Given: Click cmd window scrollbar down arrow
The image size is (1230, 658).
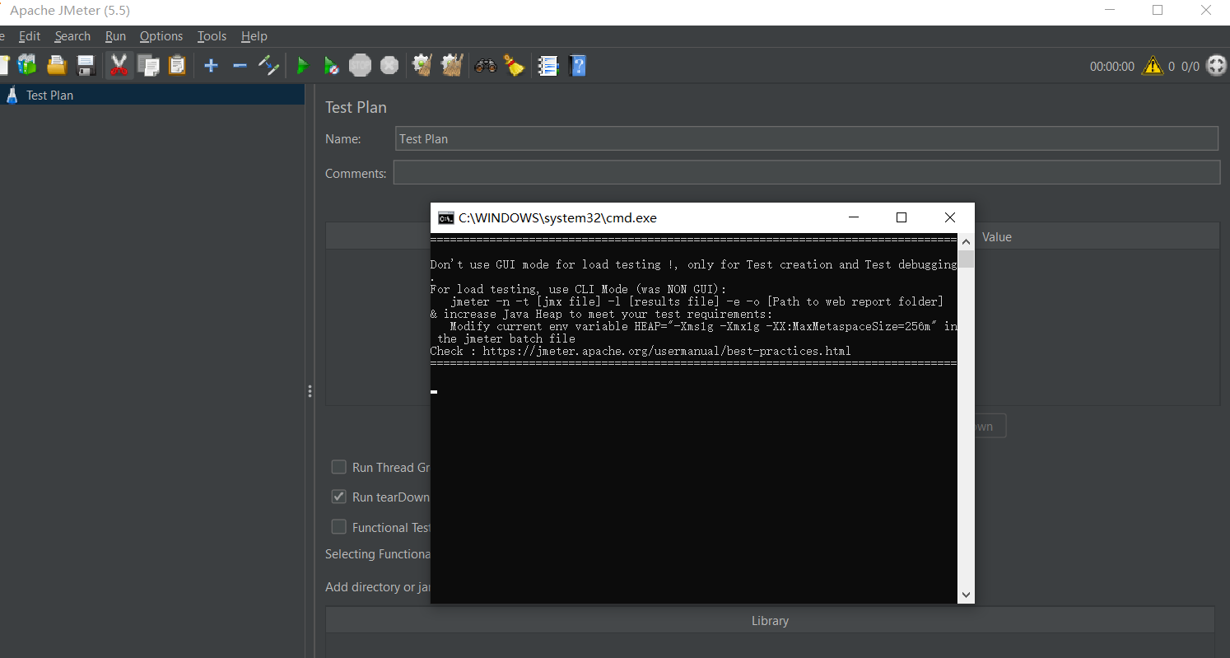Looking at the screenshot, I should pyautogui.click(x=966, y=595).
